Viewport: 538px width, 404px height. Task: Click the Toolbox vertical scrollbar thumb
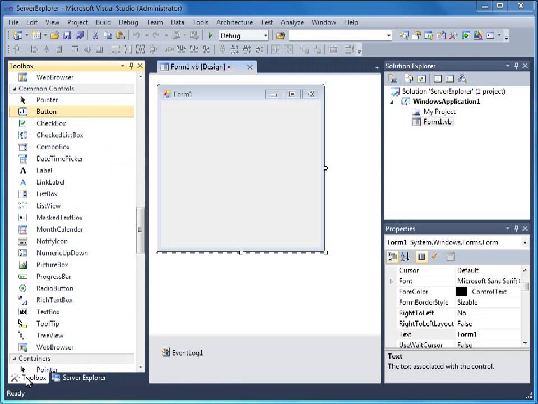tap(140, 230)
